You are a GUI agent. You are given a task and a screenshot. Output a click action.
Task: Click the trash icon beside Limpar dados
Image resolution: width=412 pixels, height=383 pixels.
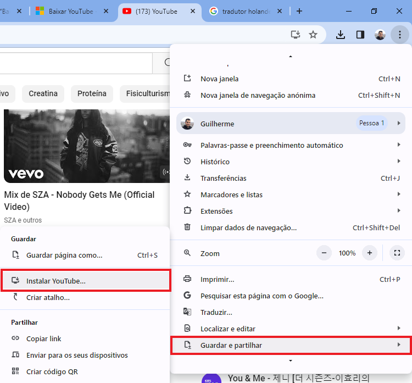point(187,227)
